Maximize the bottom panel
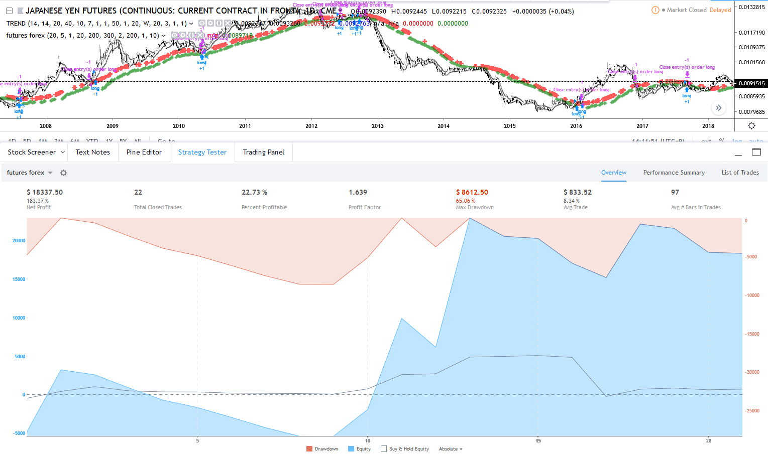 point(756,152)
